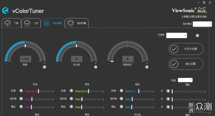Click the 主屏幕 link

point(185,17)
